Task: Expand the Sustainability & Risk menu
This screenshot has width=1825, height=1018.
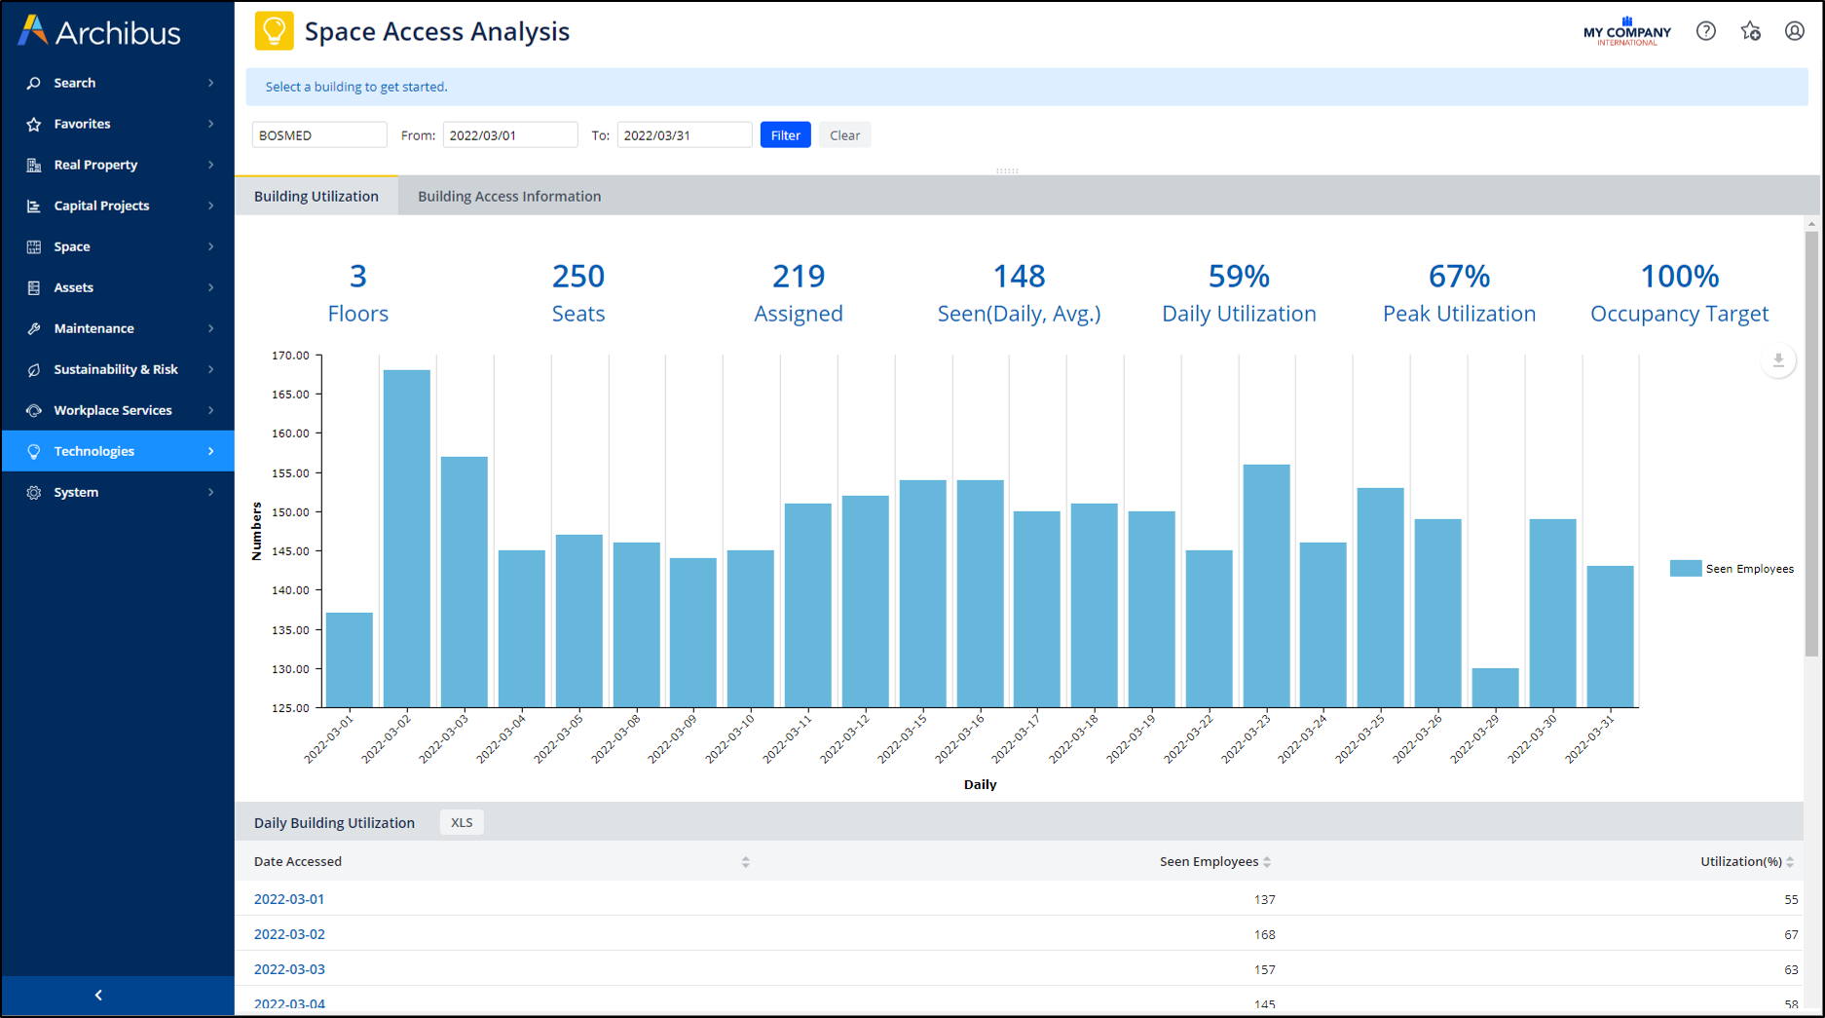Action: click(118, 369)
